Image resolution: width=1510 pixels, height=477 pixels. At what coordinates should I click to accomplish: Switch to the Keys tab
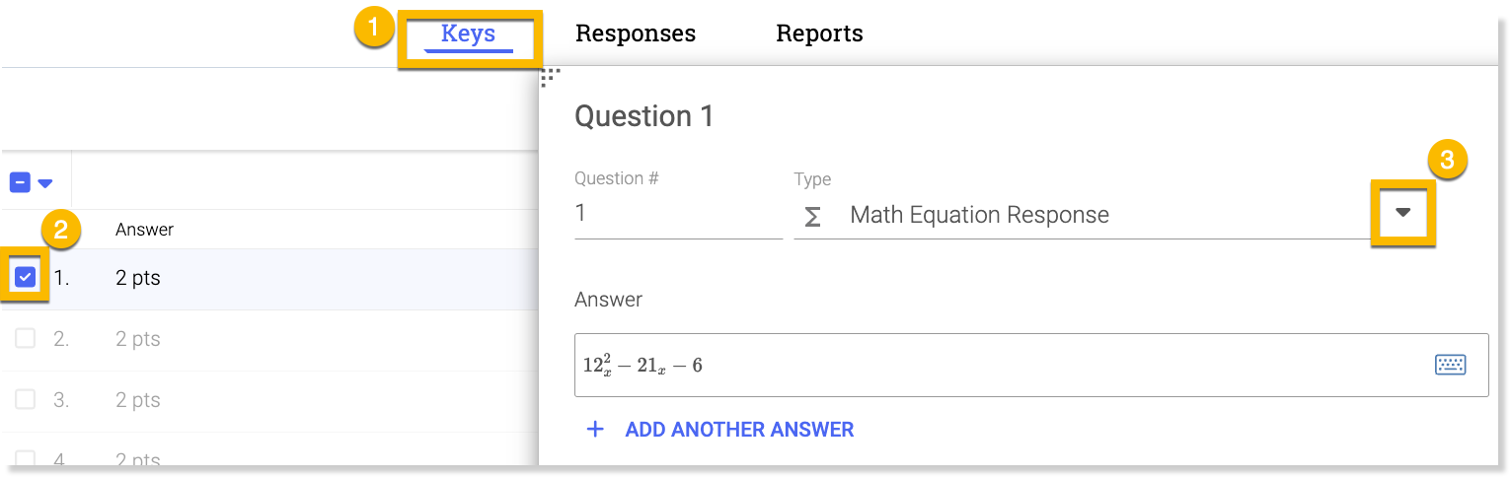click(x=468, y=34)
